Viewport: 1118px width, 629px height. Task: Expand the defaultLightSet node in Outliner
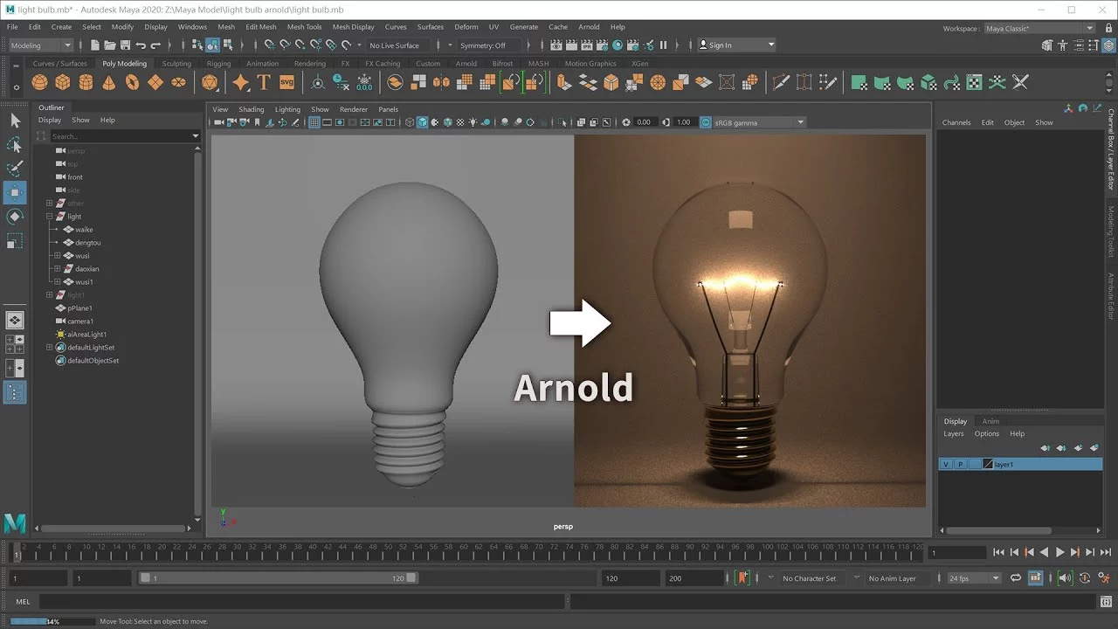(50, 347)
